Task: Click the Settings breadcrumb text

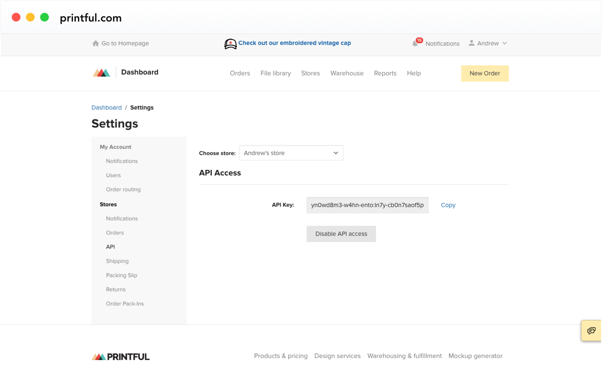Action: coord(142,107)
